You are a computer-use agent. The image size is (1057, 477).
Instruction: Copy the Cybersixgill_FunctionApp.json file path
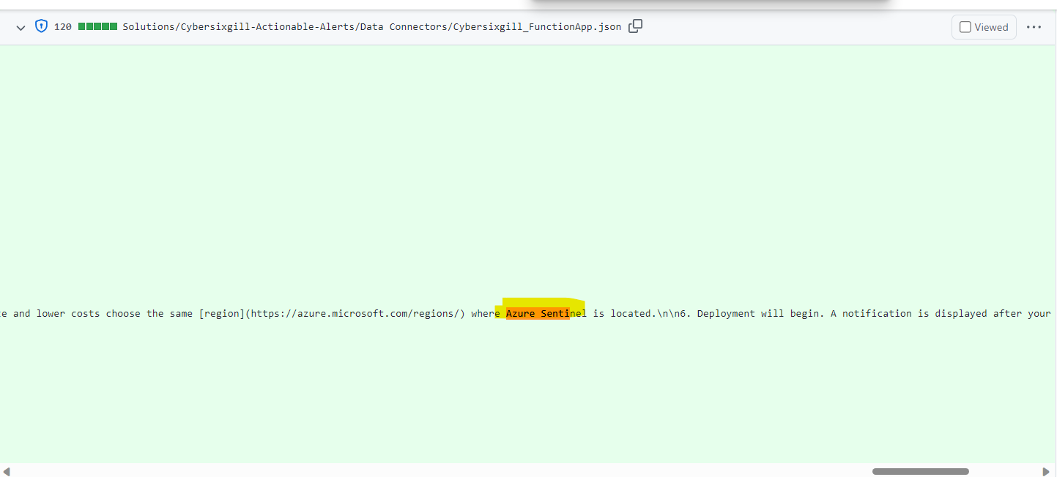point(636,26)
